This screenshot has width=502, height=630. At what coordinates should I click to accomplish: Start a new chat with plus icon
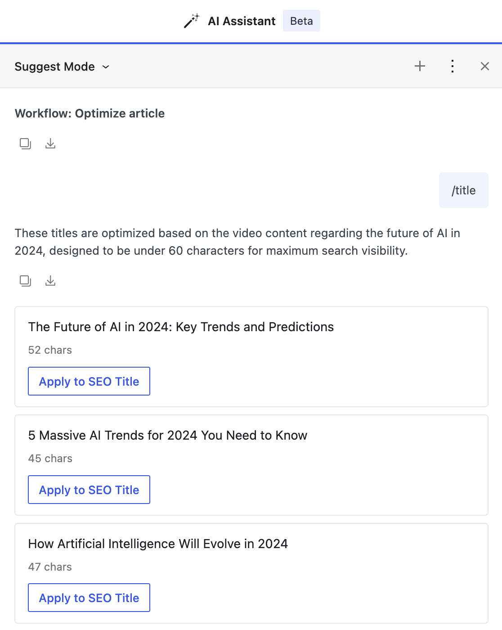420,66
